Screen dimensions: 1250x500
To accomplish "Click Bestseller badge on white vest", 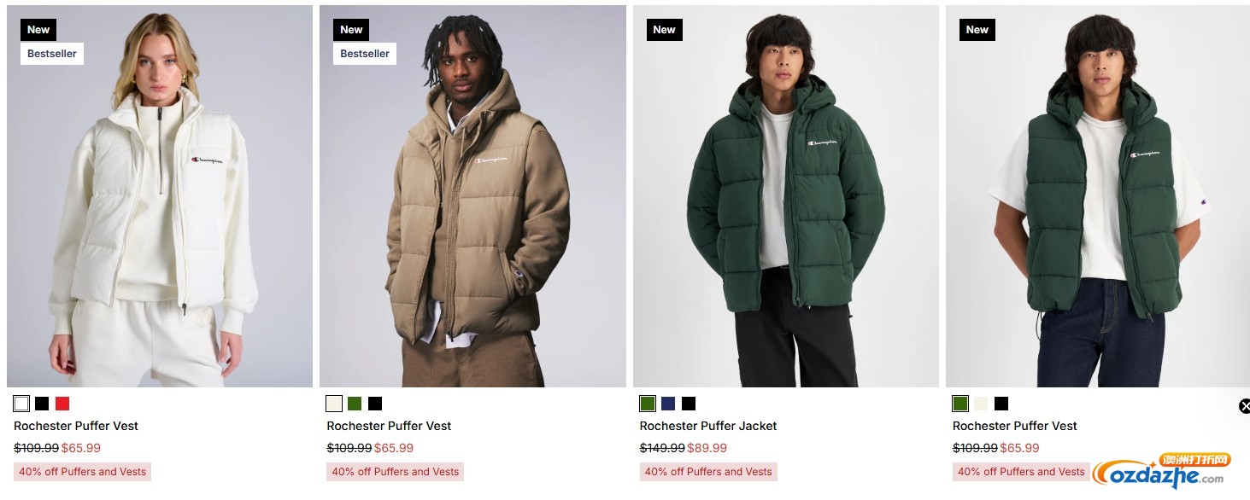I will (52, 54).
